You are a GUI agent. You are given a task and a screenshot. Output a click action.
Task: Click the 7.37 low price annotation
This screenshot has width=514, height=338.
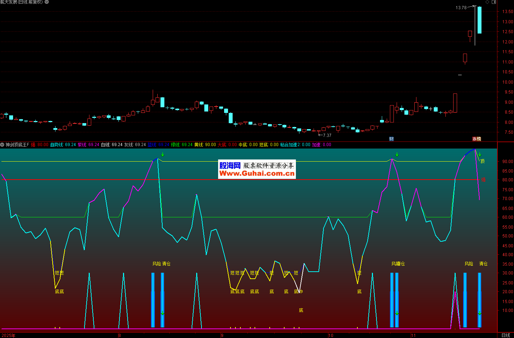(327, 135)
